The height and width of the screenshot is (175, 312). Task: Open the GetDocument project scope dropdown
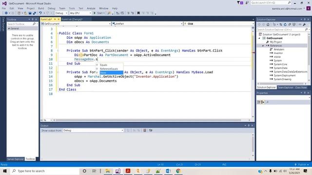point(76,24)
